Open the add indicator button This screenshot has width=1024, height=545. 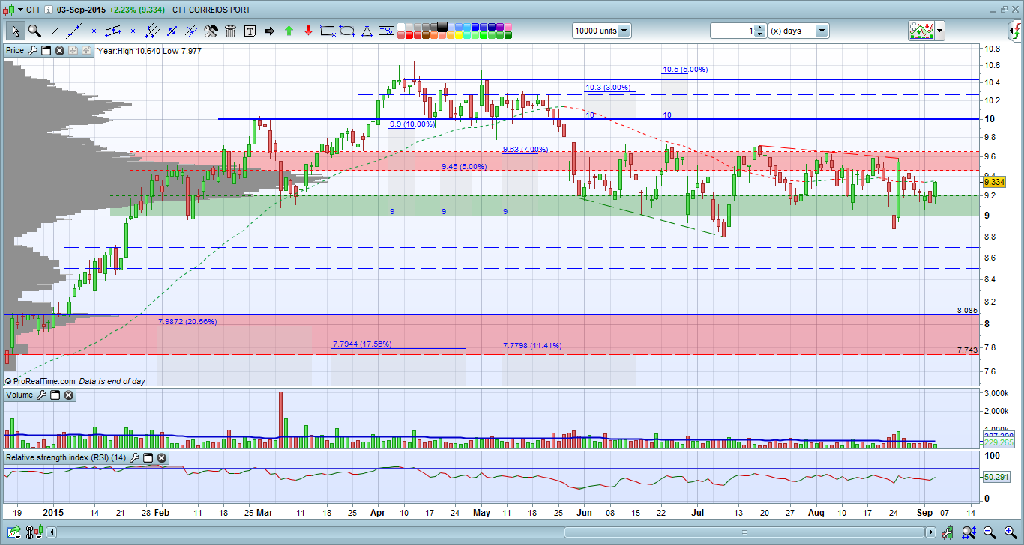[919, 31]
